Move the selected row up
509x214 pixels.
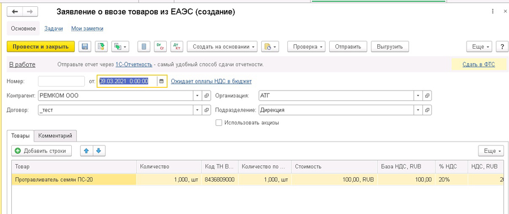pos(87,151)
